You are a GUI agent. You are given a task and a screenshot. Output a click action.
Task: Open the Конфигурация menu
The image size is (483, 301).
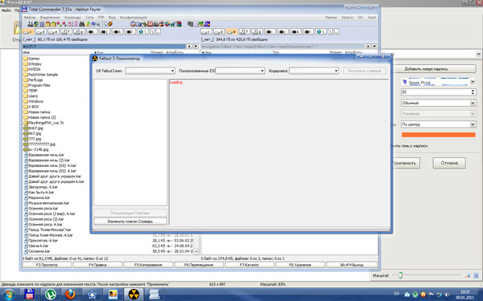[134, 18]
